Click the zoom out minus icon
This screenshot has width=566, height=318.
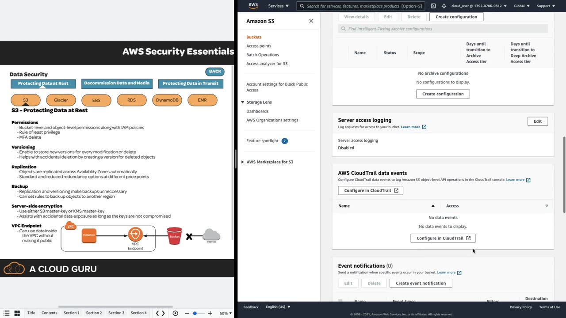pyautogui.click(x=187, y=313)
